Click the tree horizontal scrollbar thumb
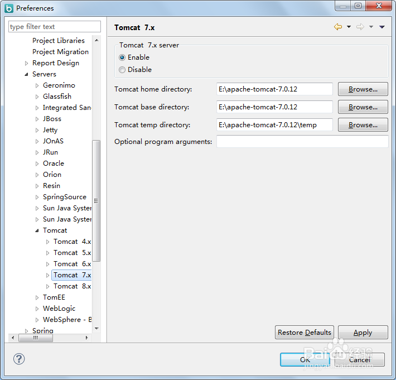396x380 pixels. 36,338
